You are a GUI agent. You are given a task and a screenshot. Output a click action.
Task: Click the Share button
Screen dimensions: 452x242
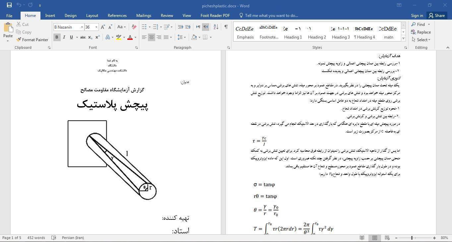(x=436, y=16)
